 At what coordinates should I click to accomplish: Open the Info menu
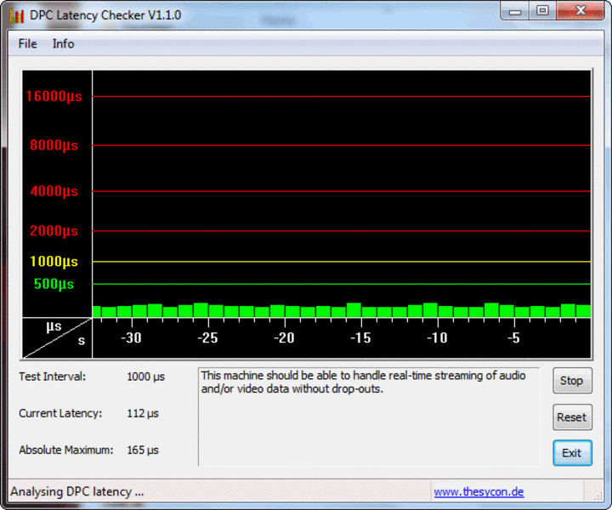pyautogui.click(x=63, y=43)
